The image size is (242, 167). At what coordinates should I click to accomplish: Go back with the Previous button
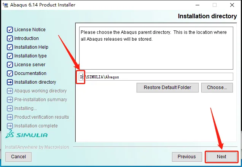click(x=187, y=157)
